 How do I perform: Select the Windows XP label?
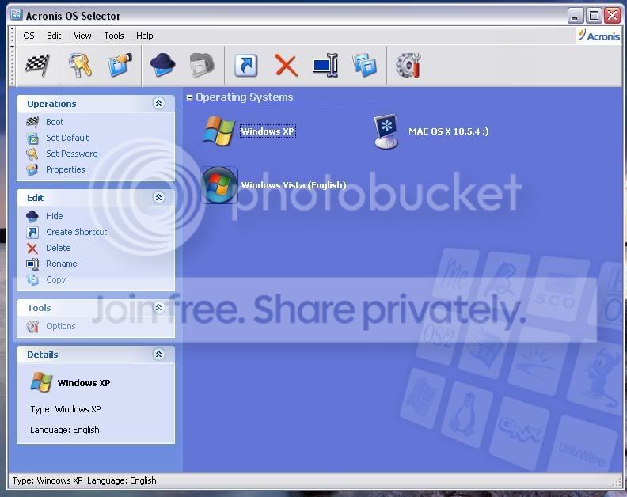click(x=268, y=131)
